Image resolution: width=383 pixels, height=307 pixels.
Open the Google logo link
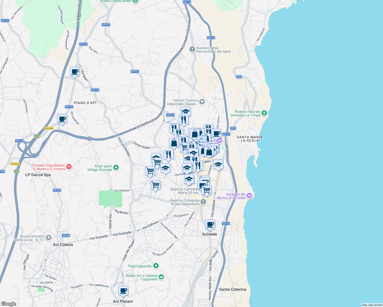(8, 304)
